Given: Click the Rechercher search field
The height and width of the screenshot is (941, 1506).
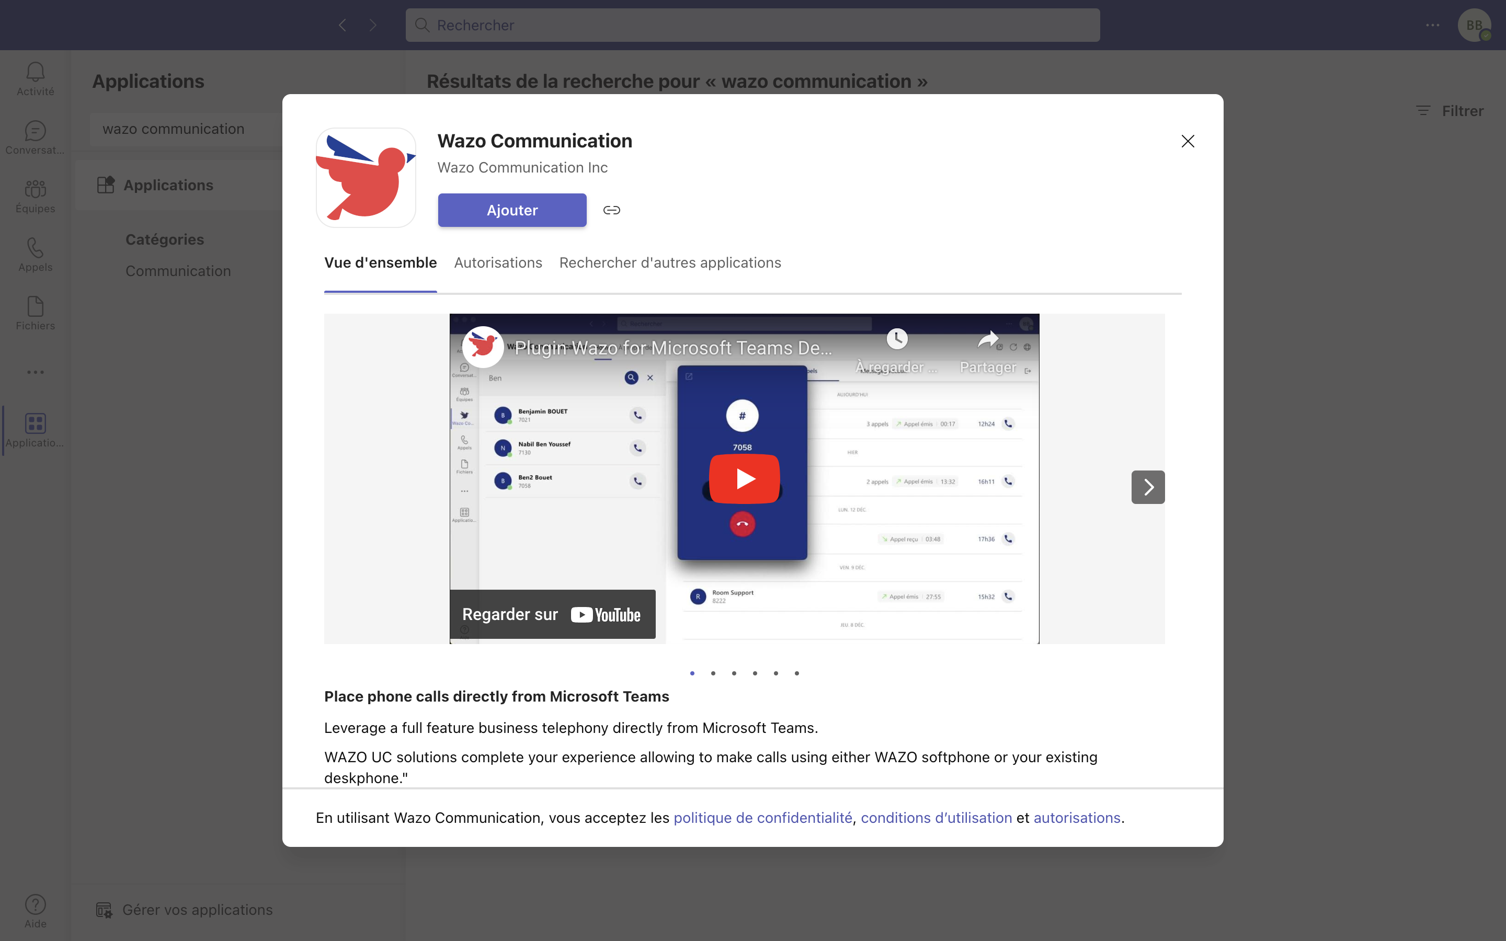Looking at the screenshot, I should click(752, 25).
